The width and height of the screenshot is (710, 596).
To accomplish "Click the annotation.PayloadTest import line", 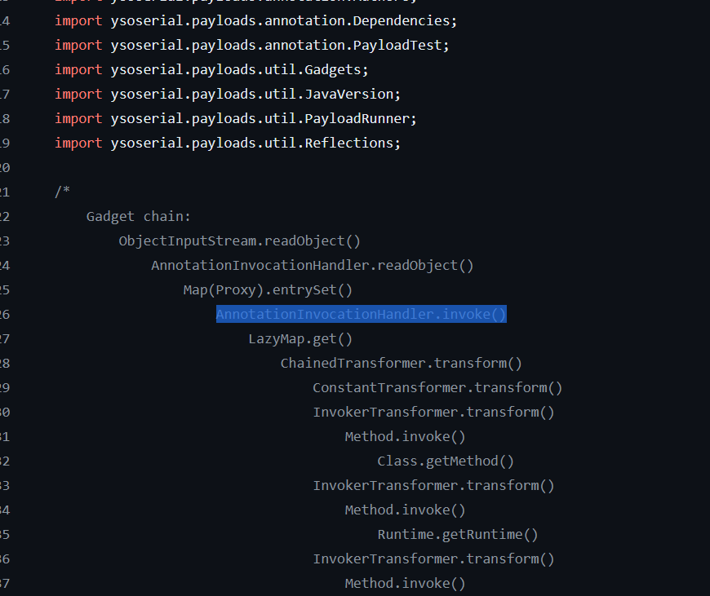I will click(251, 45).
